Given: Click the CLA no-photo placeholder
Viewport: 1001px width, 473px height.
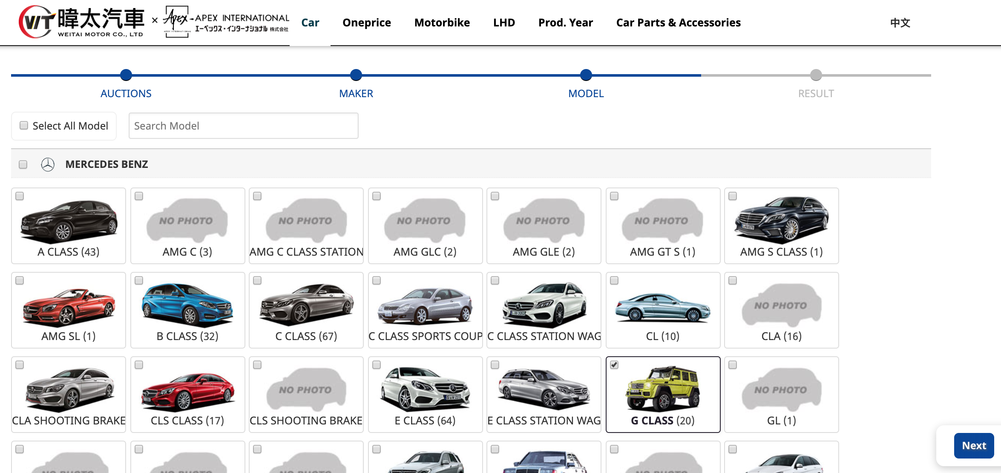Looking at the screenshot, I should (782, 305).
